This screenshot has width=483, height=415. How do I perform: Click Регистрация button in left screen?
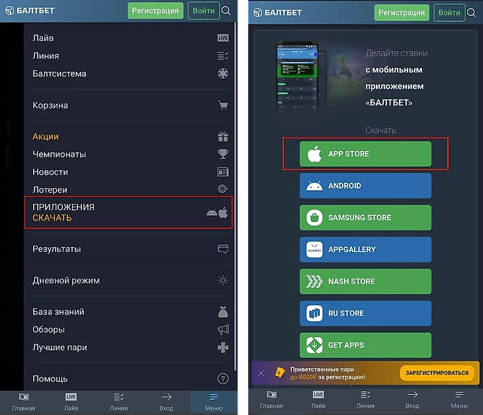tap(155, 11)
